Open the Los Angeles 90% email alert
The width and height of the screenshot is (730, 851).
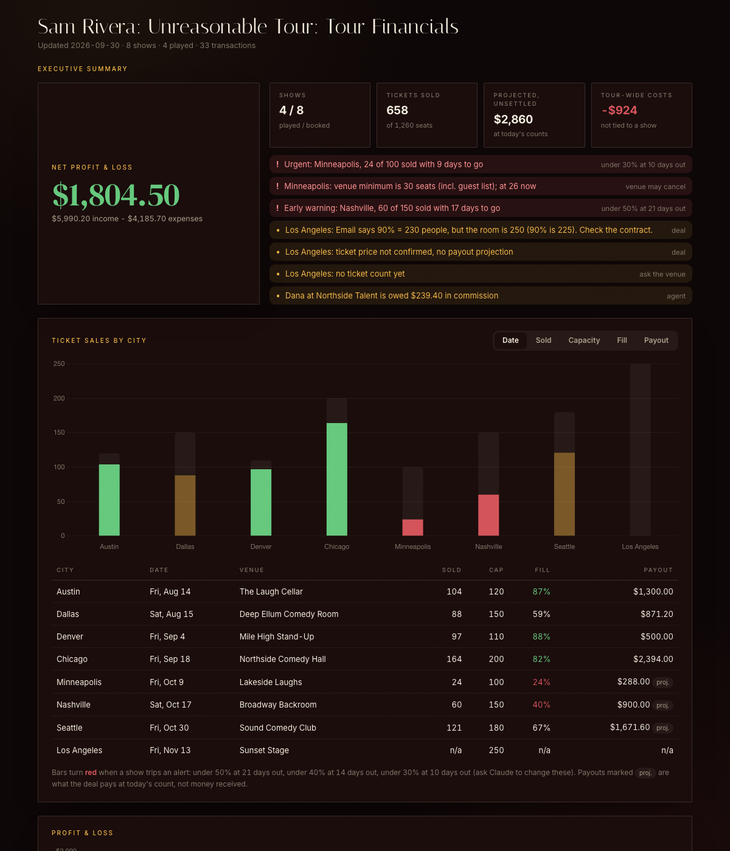[481, 230]
